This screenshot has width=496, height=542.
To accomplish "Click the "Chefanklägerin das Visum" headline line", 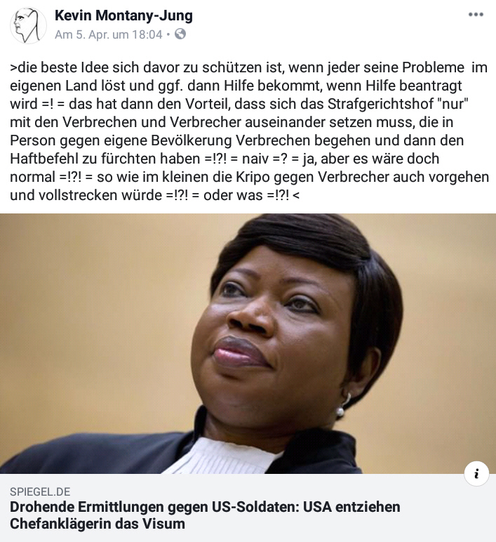I will pyautogui.click(x=98, y=524).
